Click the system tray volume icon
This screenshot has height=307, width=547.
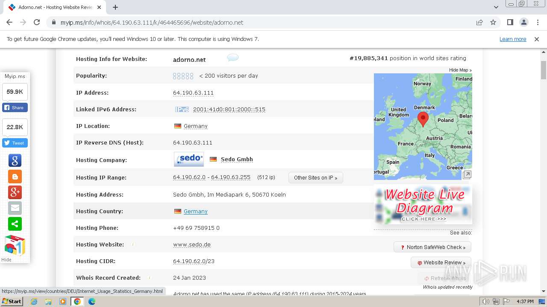point(485,301)
